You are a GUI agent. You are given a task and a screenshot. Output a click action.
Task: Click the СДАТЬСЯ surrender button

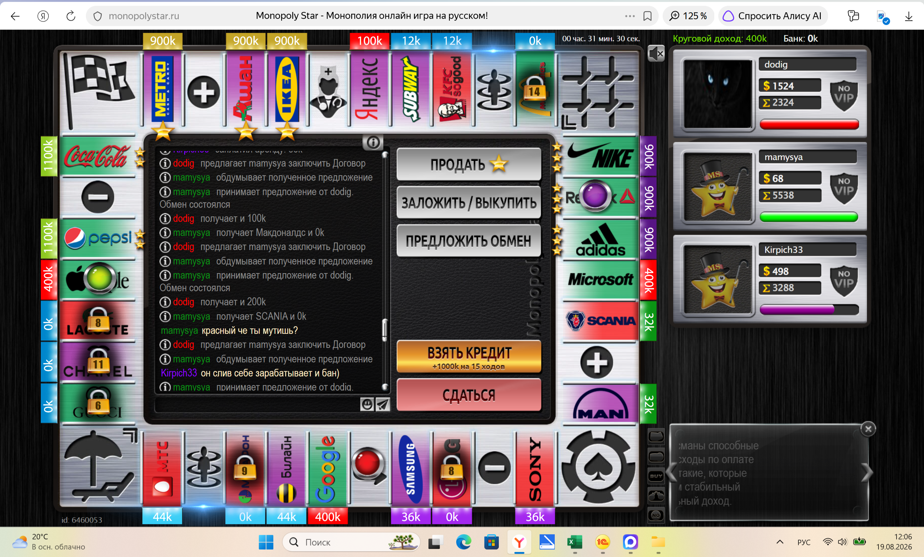(469, 395)
